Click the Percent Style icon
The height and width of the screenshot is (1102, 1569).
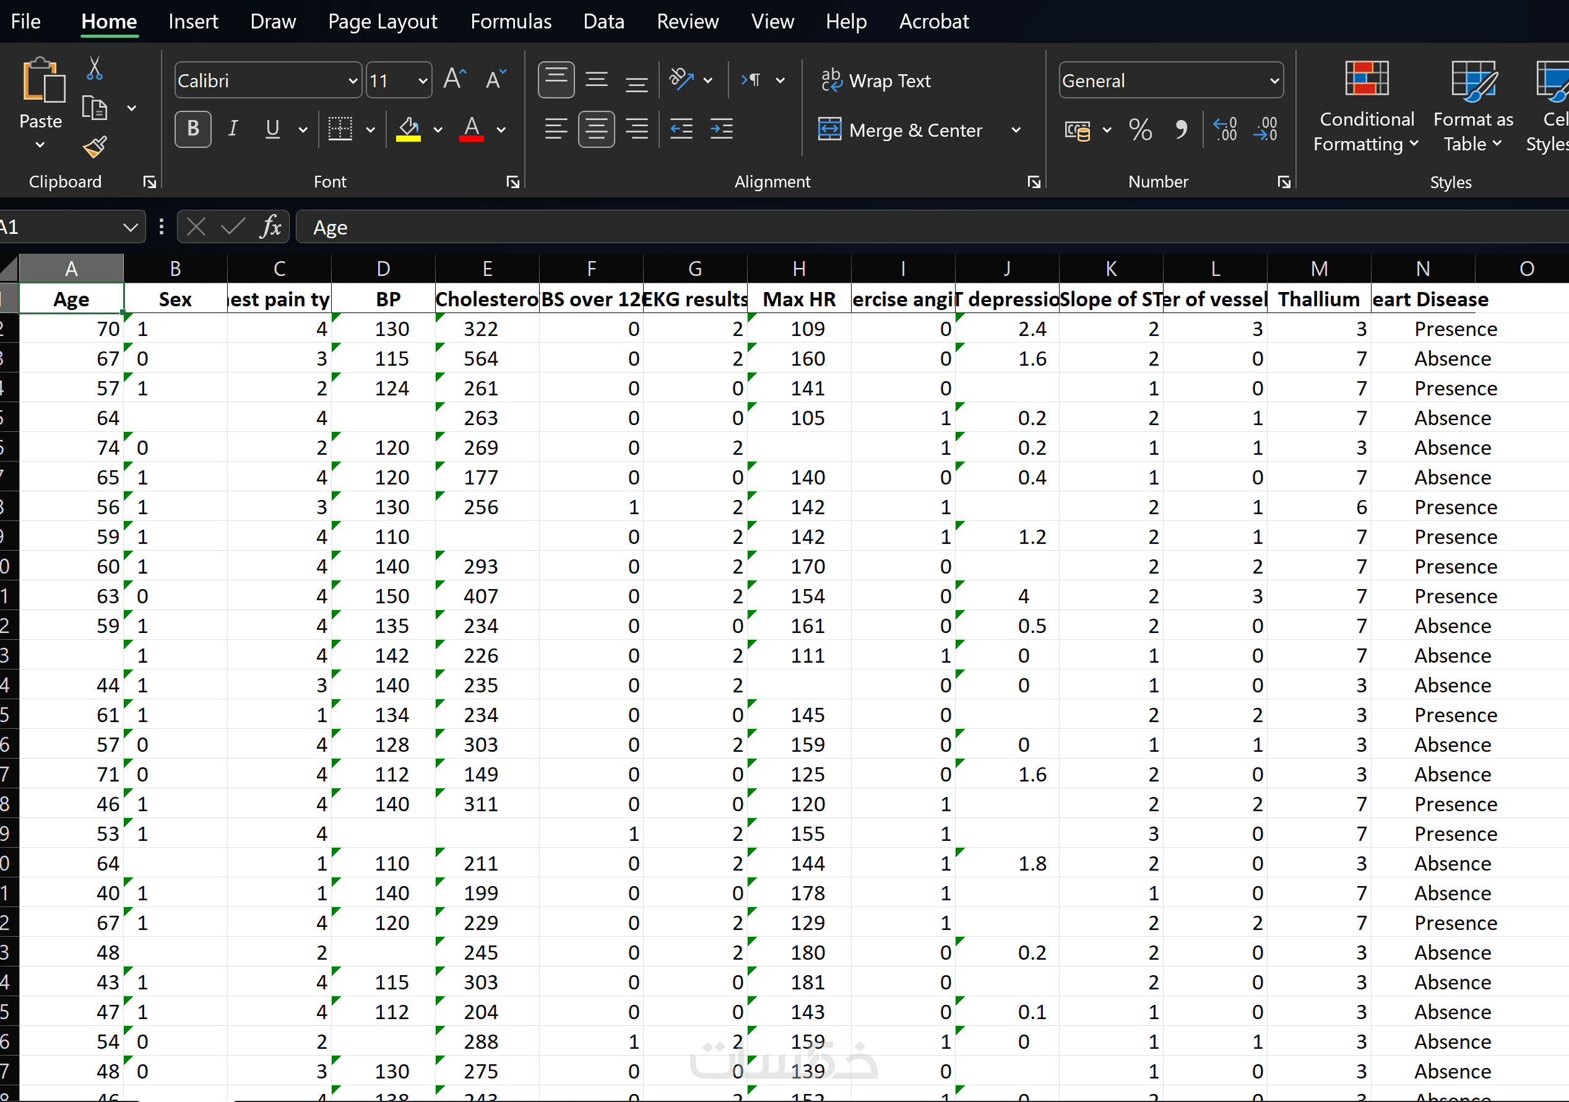tap(1140, 129)
